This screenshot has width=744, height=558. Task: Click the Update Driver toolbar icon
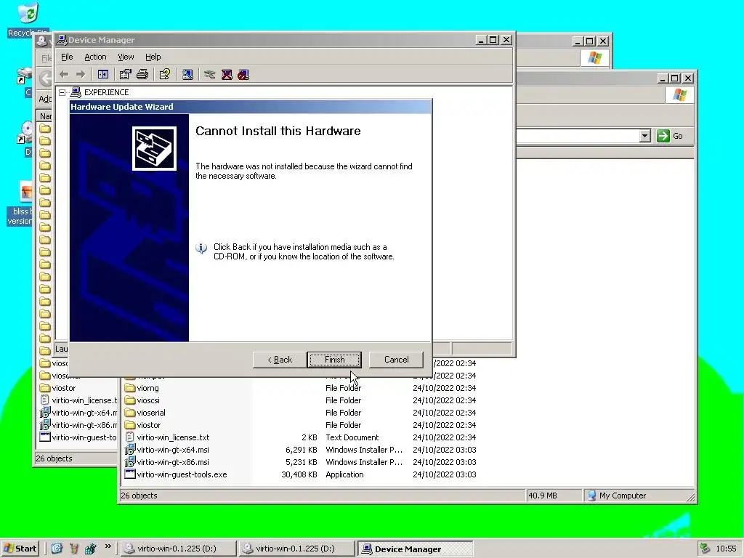tap(210, 75)
